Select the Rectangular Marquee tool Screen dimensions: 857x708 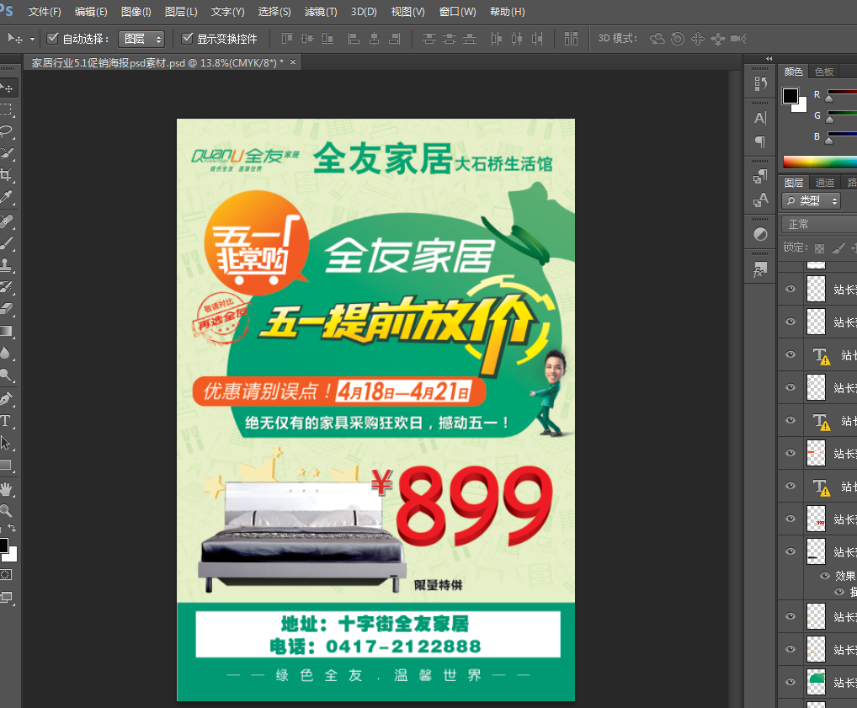coord(6,109)
